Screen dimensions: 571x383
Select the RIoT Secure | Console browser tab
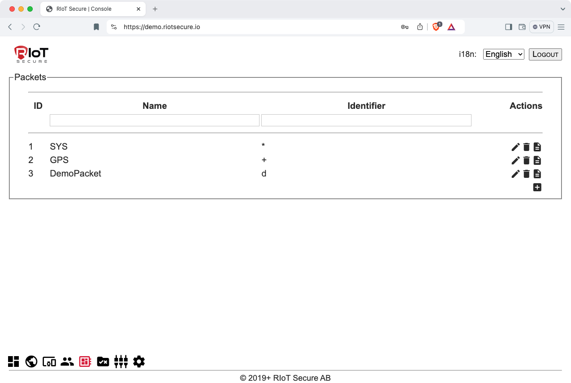pyautogui.click(x=84, y=9)
